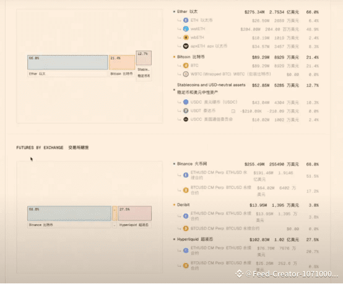Click the USDT tether icon
The image size is (343, 284).
pos(186,111)
